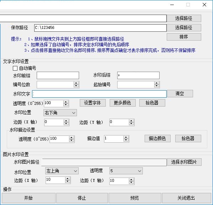Expand text 水印位置 dropdown showing 右下角
The width and height of the screenshot is (213, 205).
point(60,113)
